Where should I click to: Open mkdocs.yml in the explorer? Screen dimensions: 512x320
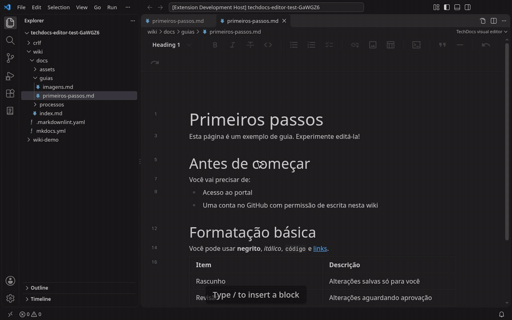pos(79,131)
